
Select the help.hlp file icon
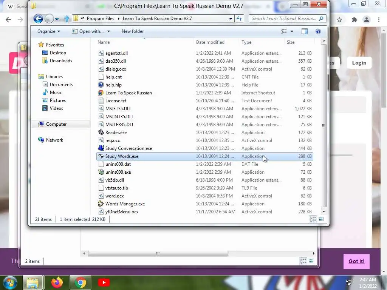tap(101, 85)
